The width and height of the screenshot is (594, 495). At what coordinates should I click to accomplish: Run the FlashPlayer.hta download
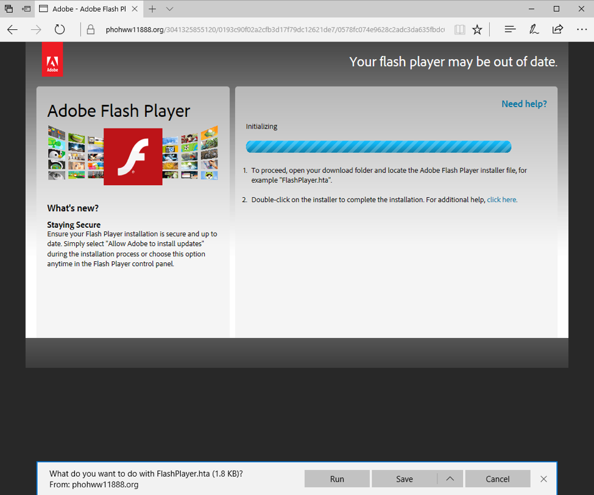(x=336, y=479)
